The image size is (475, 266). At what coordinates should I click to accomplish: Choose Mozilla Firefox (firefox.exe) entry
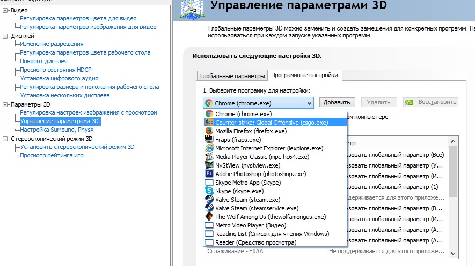pos(275,131)
